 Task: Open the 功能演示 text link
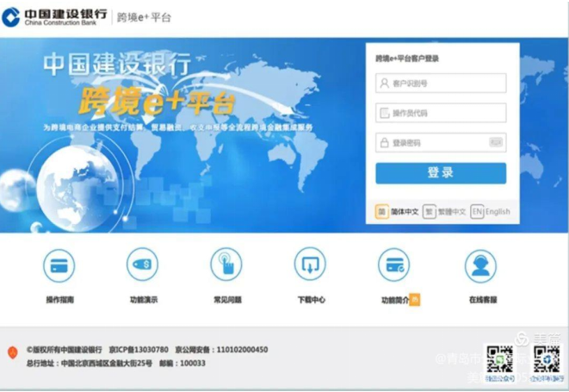(x=144, y=300)
